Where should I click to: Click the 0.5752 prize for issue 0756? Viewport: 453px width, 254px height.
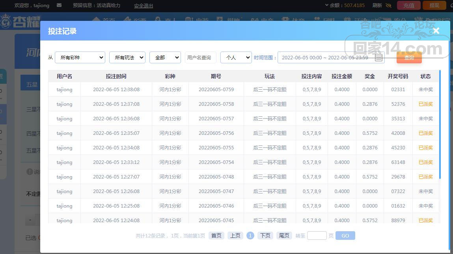click(x=370, y=133)
